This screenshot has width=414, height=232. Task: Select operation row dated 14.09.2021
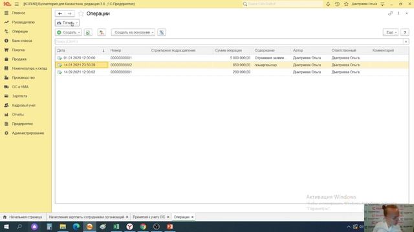(232, 72)
